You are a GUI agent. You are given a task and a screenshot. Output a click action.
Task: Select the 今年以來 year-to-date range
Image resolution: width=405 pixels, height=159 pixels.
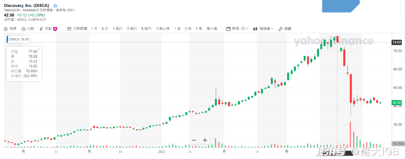pyautogui.click(x=162, y=29)
